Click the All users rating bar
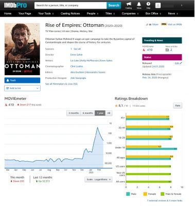Screen dimensions: 195x206 click(149, 182)
